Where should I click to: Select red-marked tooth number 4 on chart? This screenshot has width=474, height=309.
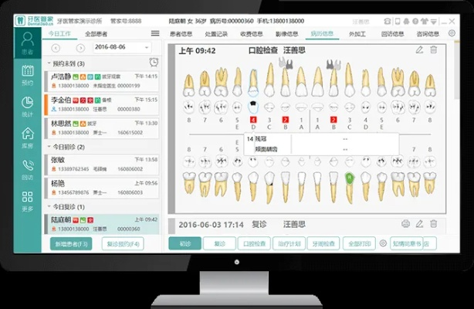coord(253,120)
